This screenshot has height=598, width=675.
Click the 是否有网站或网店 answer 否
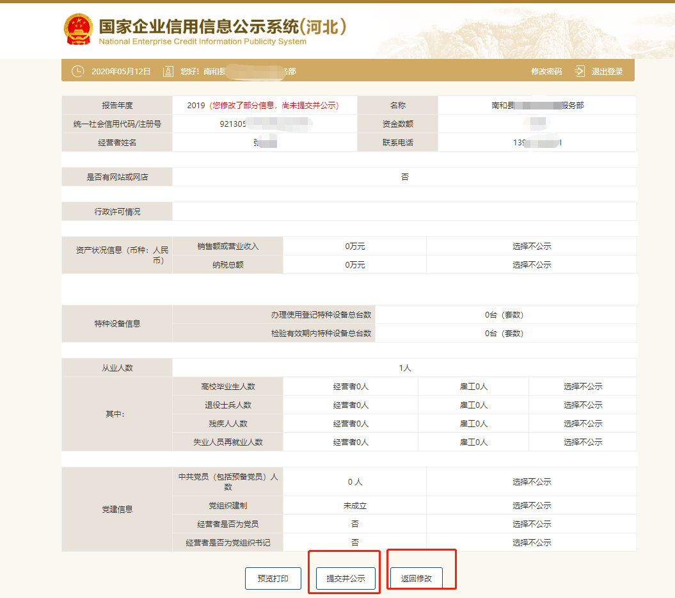tap(404, 177)
